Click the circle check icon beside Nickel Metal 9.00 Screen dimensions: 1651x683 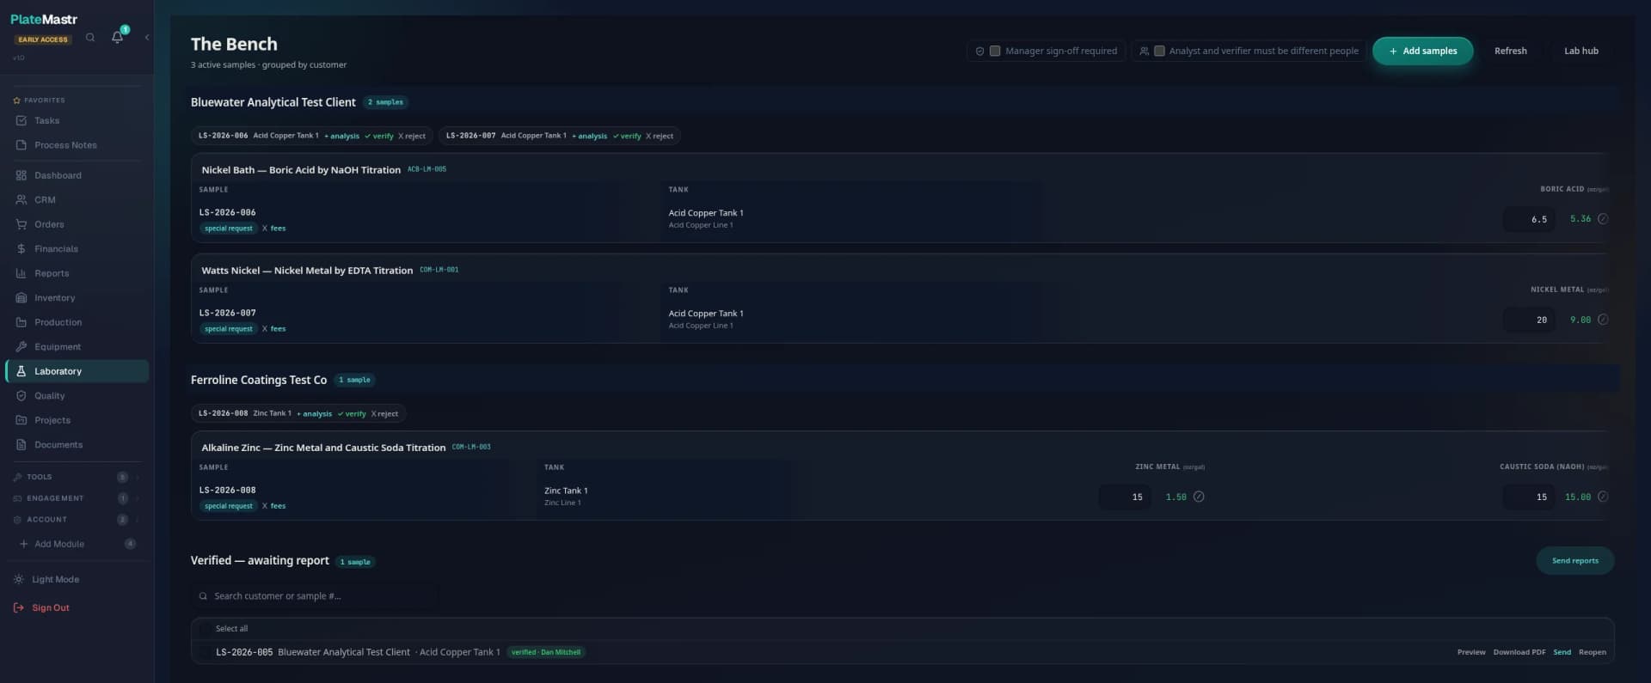(x=1603, y=320)
